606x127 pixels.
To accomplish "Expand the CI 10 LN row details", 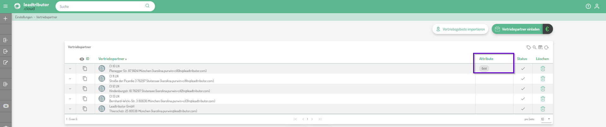I will tap(70, 69).
